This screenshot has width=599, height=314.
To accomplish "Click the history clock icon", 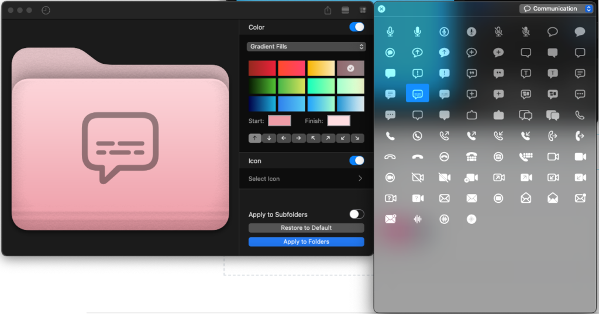I will pyautogui.click(x=46, y=10).
